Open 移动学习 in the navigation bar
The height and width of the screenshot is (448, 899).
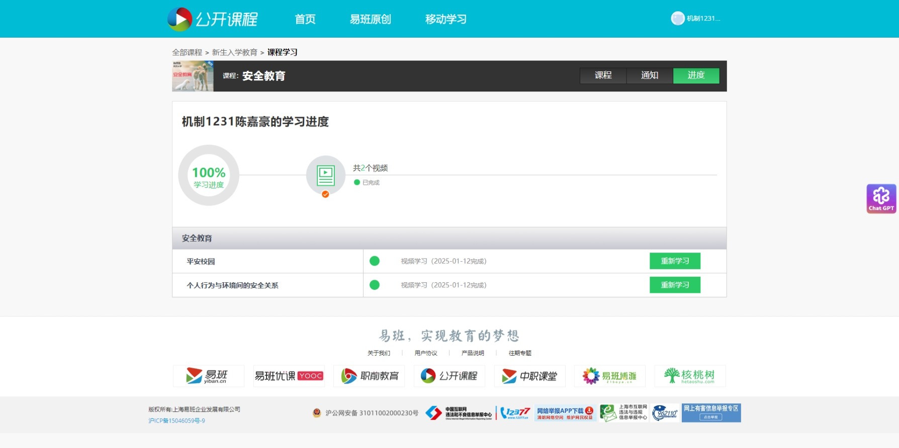446,19
